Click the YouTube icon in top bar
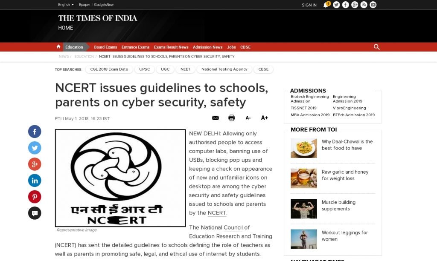The image size is (437, 261). pos(373,5)
